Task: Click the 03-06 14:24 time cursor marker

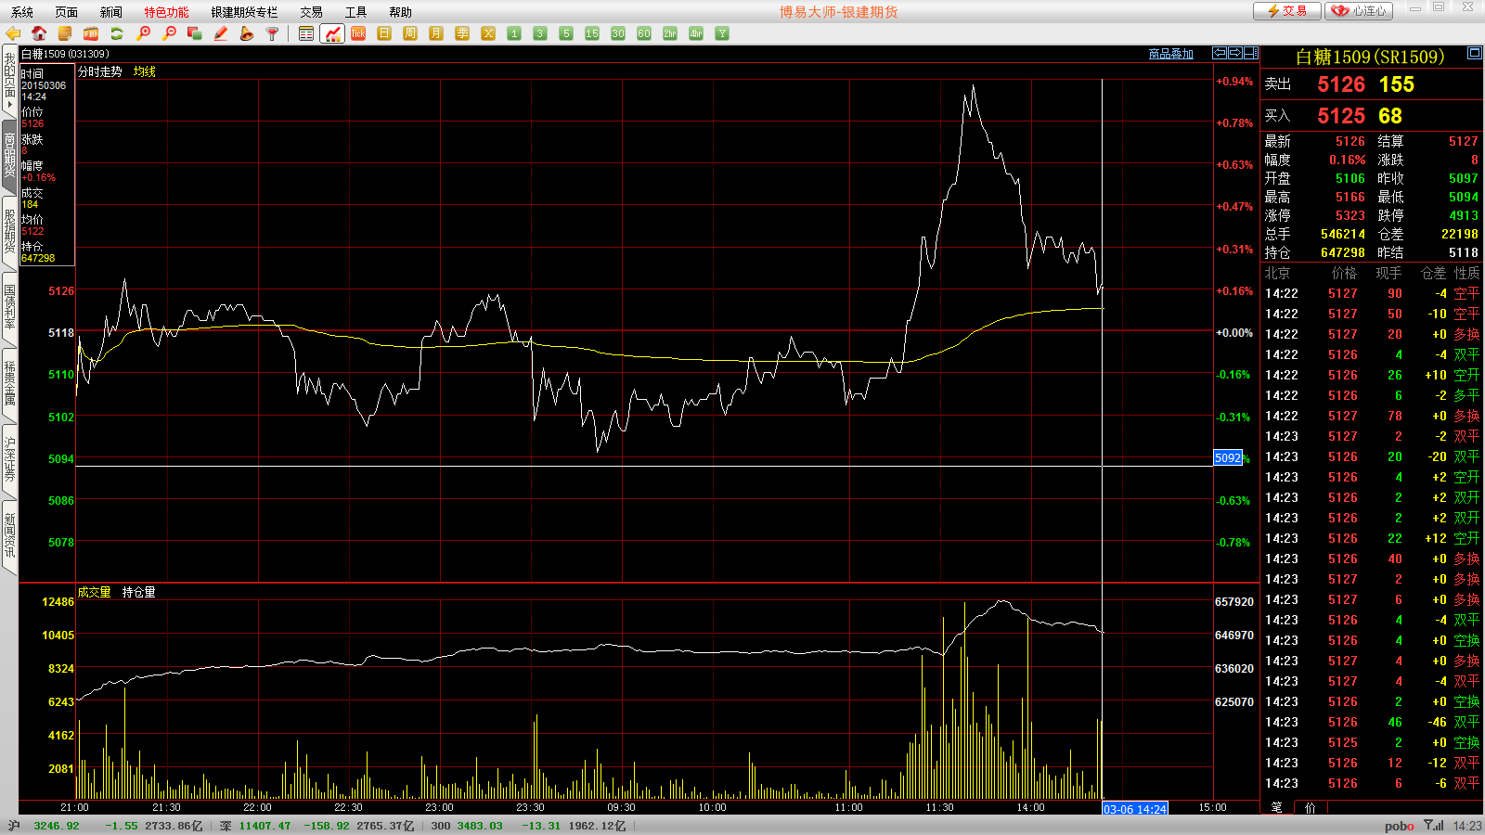Action: (x=1134, y=809)
